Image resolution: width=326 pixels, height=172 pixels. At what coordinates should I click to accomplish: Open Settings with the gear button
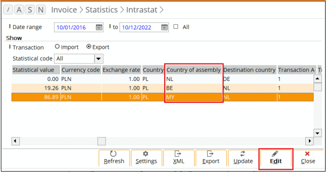pos(146,158)
